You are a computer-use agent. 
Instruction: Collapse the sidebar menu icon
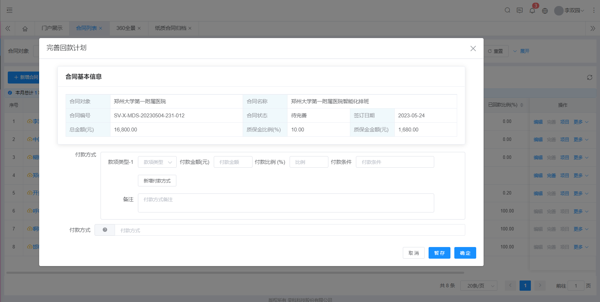10,10
